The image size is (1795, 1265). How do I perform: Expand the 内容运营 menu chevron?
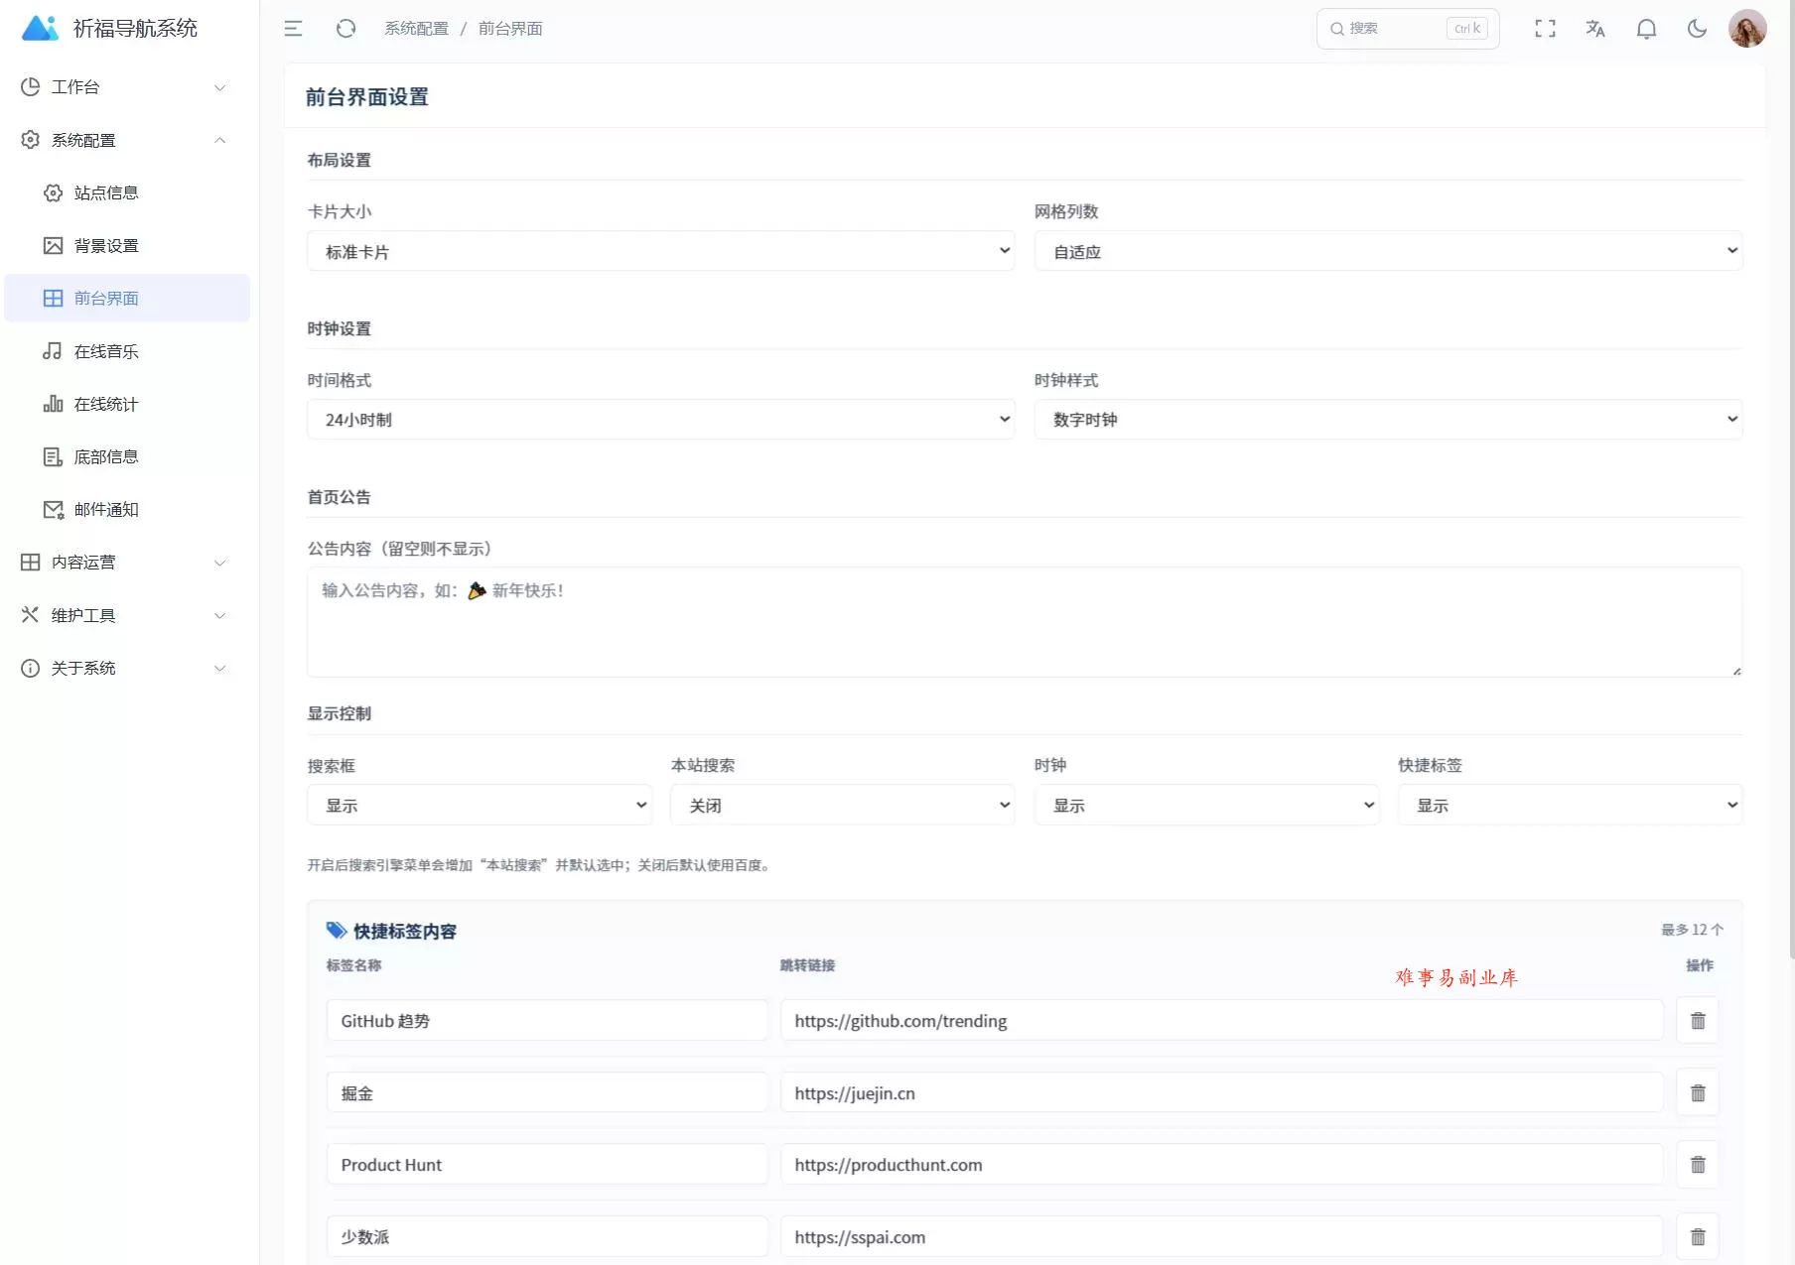click(220, 563)
